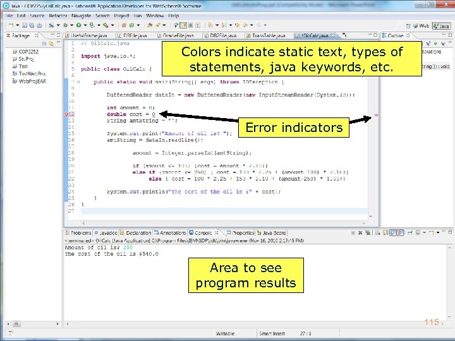Click the Print toolbar icon

coord(39,25)
